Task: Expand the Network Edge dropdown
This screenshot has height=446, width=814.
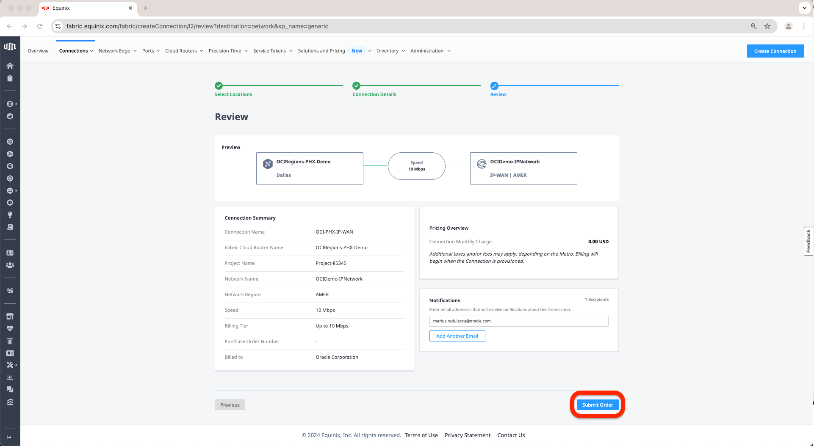Action: coord(117,51)
